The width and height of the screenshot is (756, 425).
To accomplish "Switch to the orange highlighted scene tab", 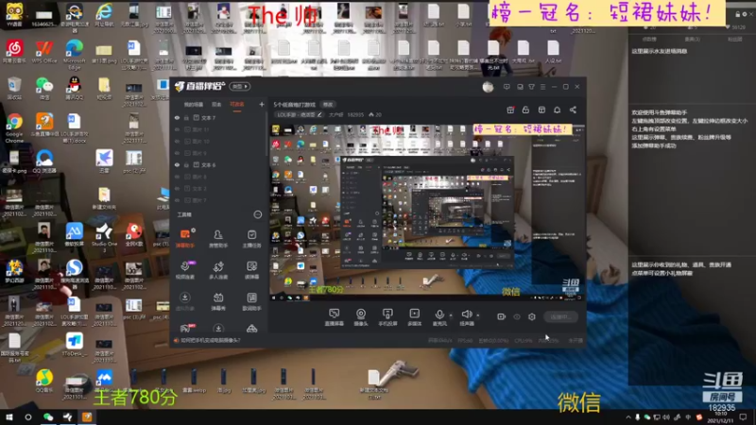I will (237, 105).
